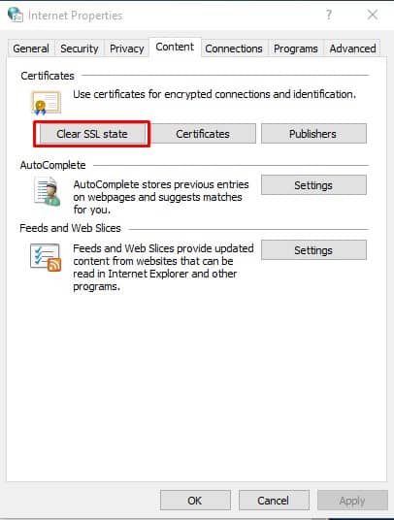The height and width of the screenshot is (520, 394).
Task: Open the Security tab
Action: point(80,49)
